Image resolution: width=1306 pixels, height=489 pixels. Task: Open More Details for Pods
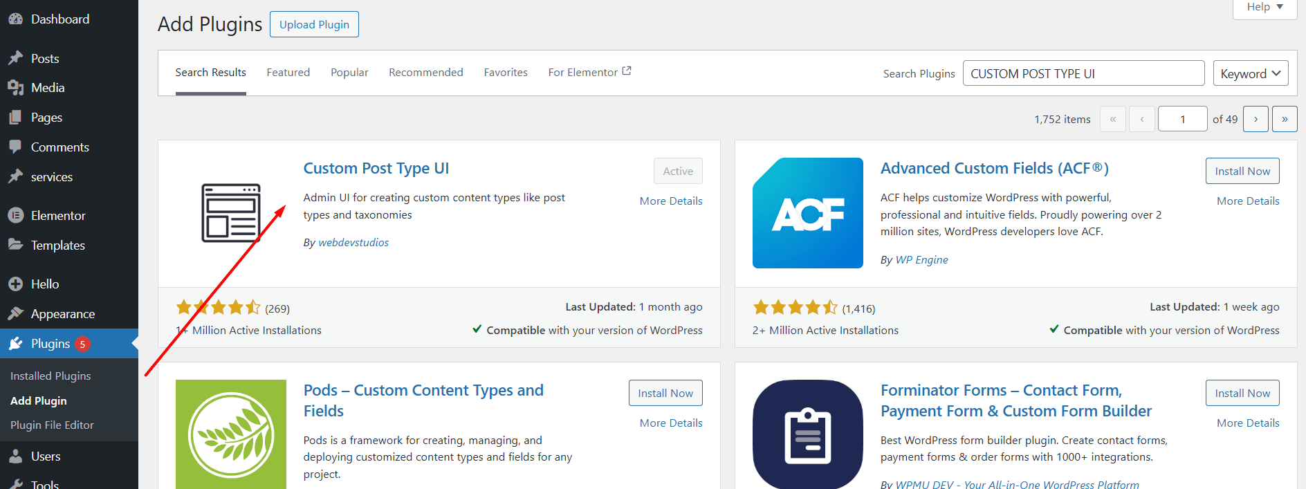point(671,423)
